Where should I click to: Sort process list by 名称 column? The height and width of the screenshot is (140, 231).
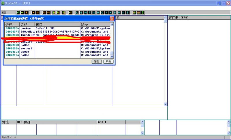point(27,24)
